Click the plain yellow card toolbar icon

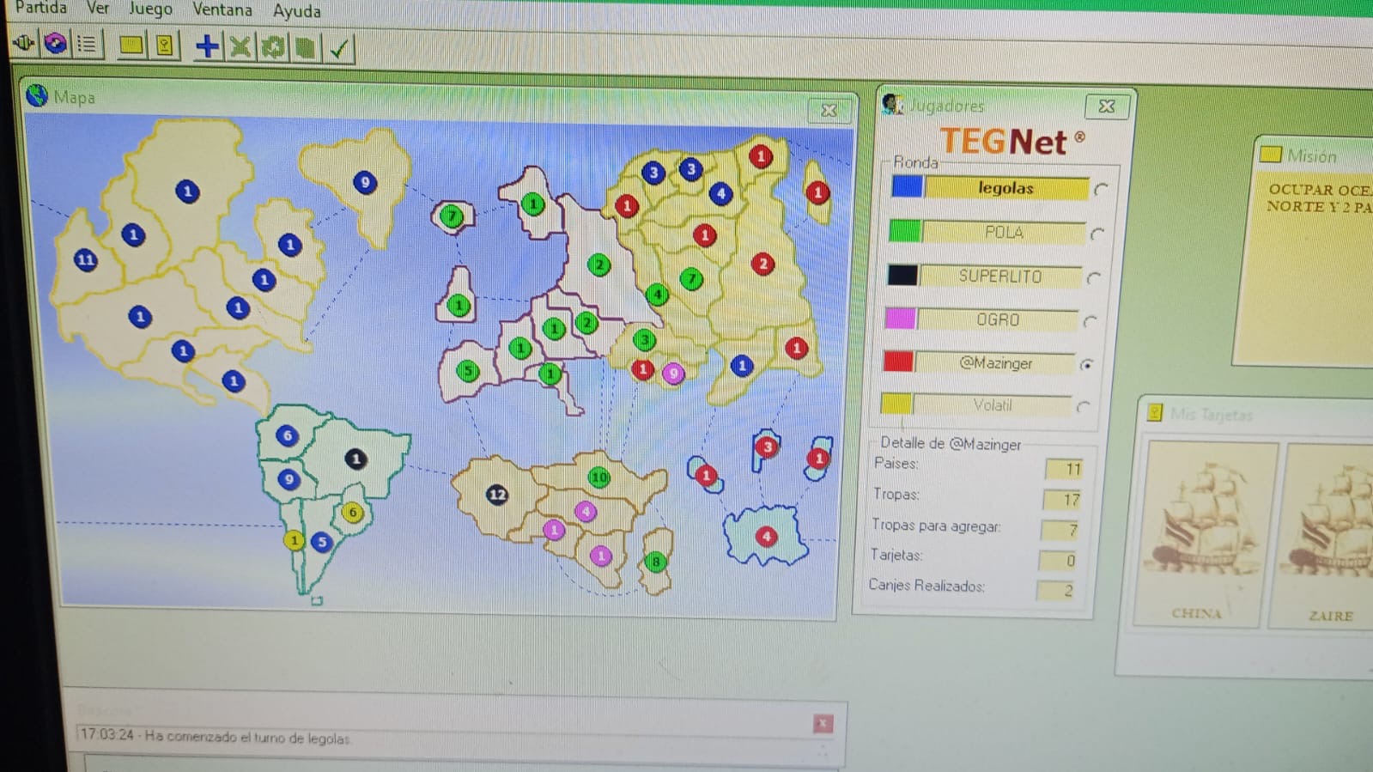(131, 46)
